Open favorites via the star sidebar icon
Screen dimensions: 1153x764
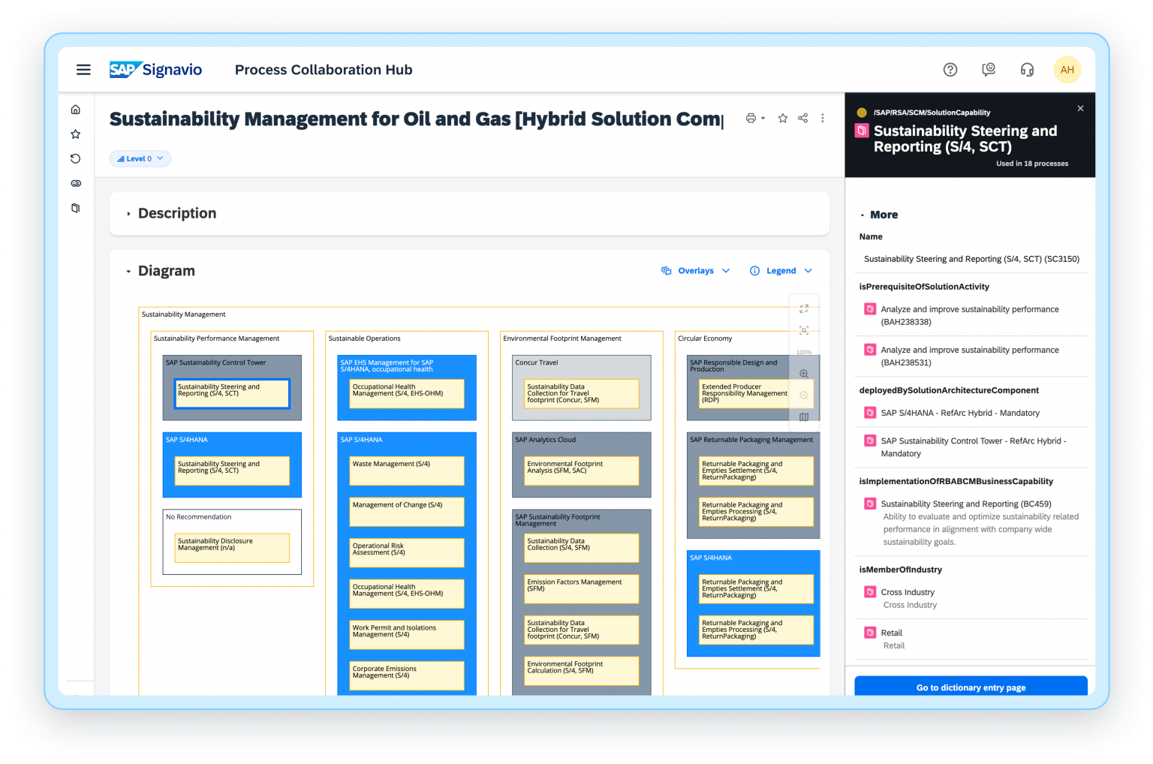[x=76, y=134]
